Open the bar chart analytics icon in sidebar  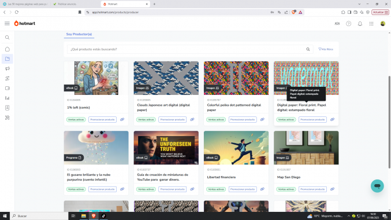(8, 98)
